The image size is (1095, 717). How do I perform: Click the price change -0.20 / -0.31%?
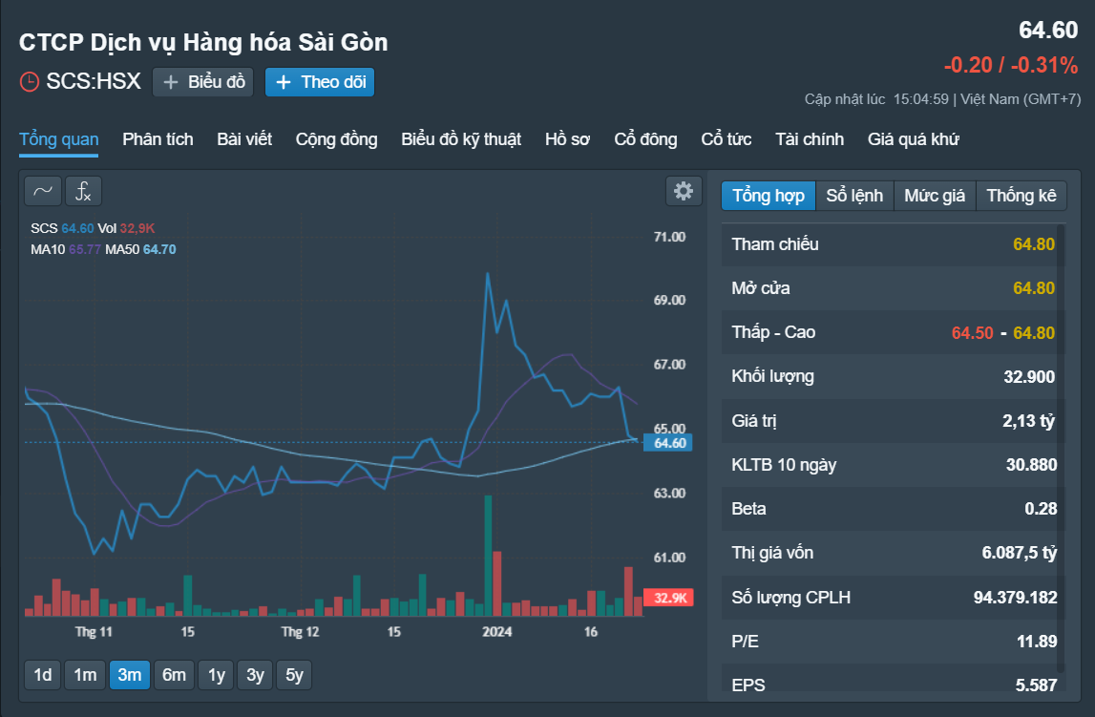(x=1010, y=65)
